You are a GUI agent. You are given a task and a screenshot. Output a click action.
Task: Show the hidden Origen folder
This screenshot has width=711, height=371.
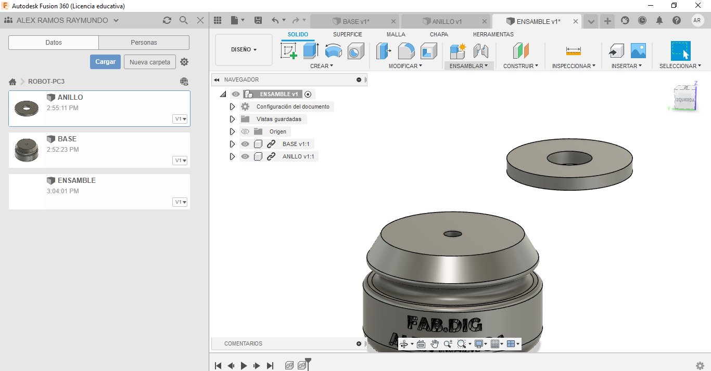245,131
